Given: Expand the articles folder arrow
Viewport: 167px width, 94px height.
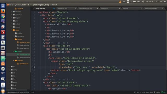Looking at the screenshot, I should pos(13,33).
